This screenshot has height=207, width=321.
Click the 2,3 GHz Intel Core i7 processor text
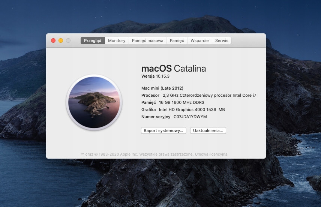click(209, 95)
